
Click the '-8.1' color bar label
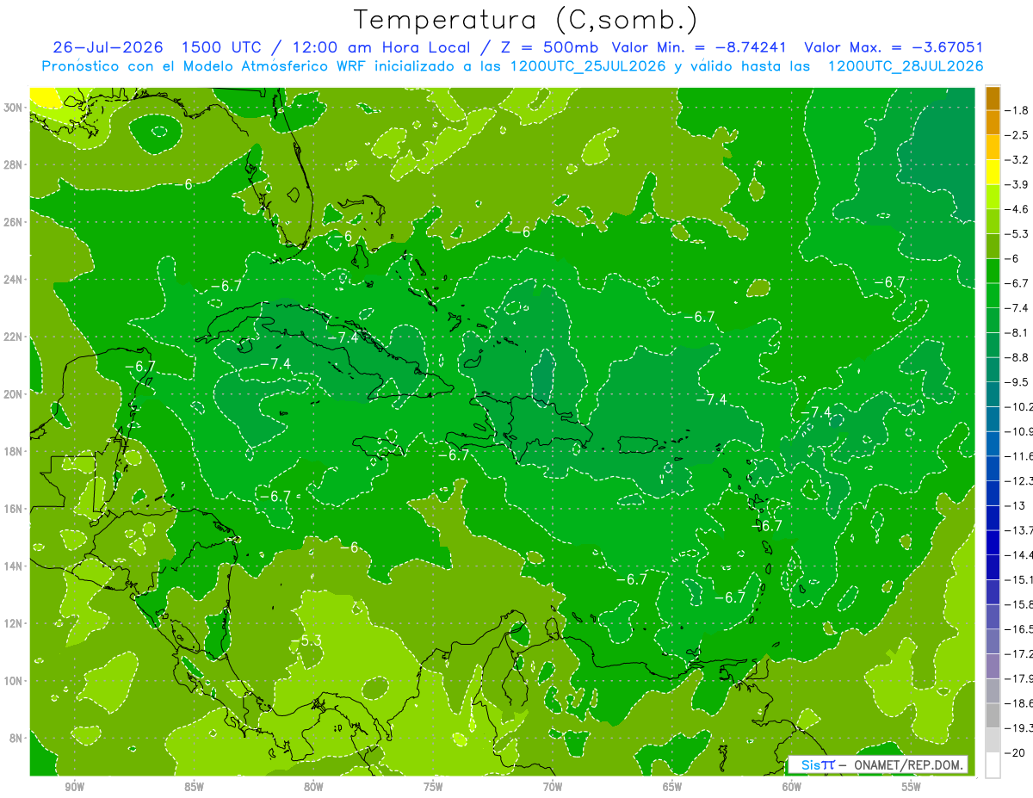coord(1017,332)
